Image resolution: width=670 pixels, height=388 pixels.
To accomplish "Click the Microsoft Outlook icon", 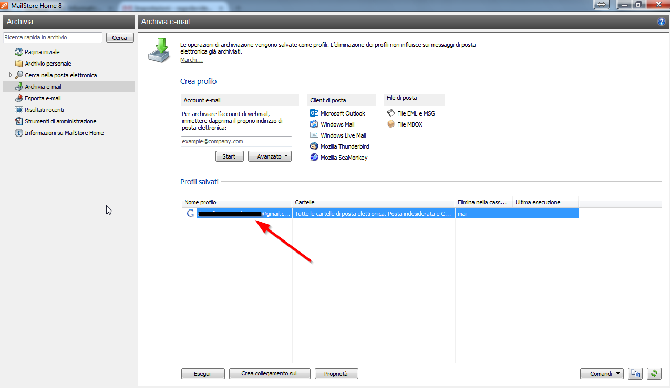I will [x=314, y=113].
